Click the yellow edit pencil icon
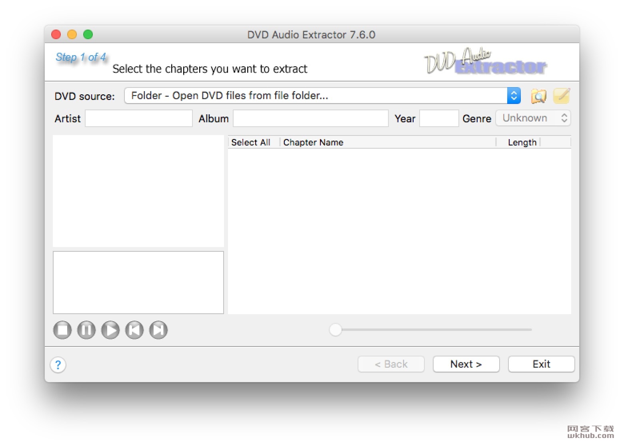 pyautogui.click(x=562, y=96)
